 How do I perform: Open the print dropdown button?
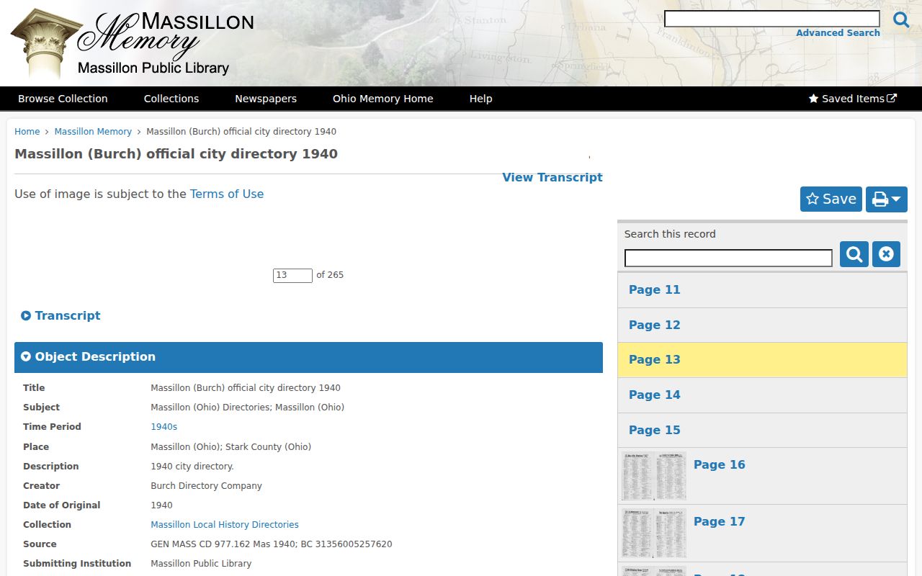887,199
